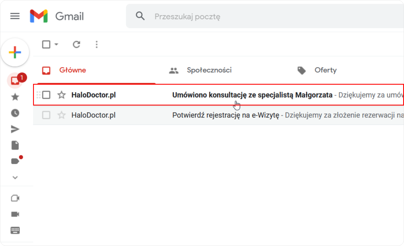
Task: Open sent mail arrow icon
Action: [15, 129]
